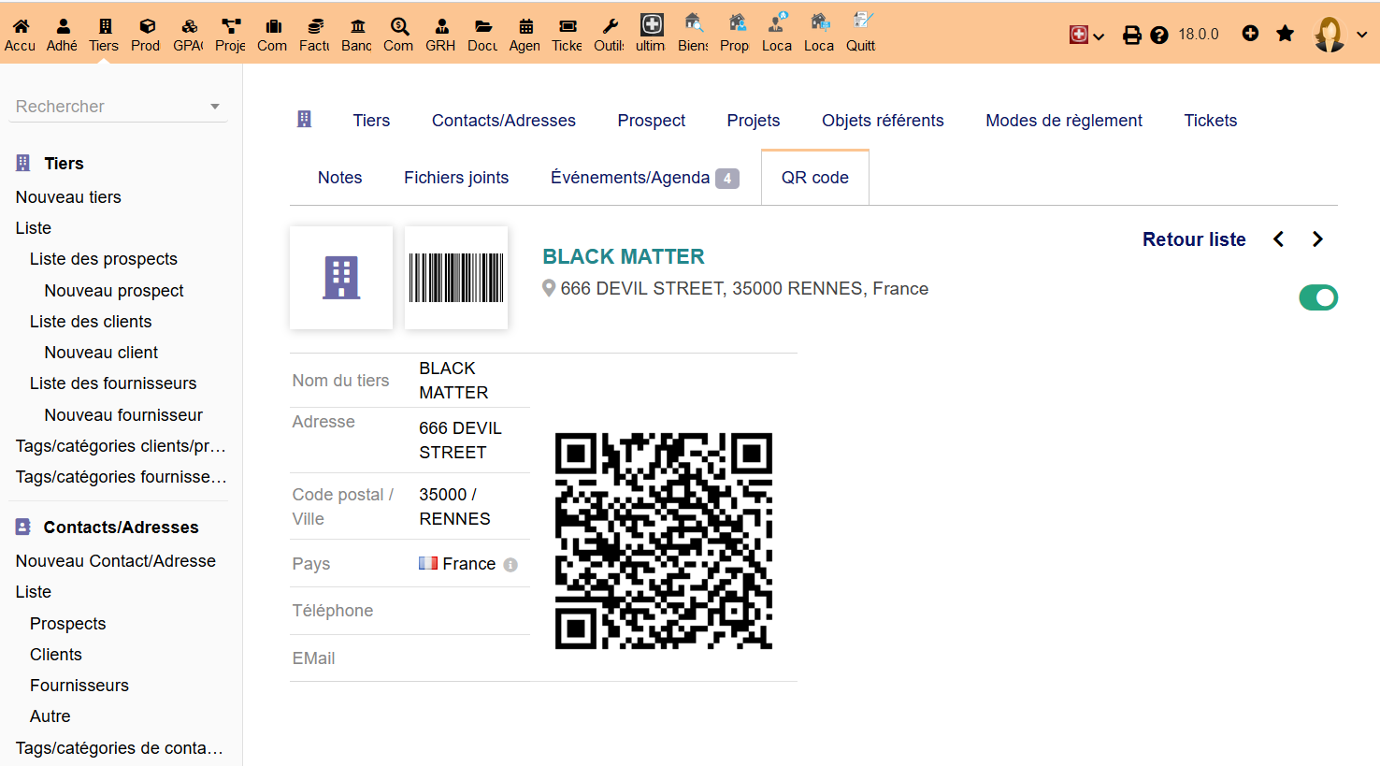Switch to the Modes de règlement tab
1380x766 pixels.
click(x=1064, y=121)
